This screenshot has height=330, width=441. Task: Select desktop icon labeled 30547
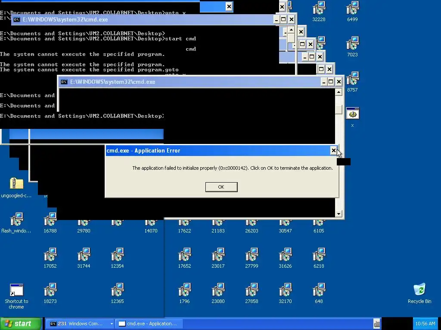click(x=285, y=226)
